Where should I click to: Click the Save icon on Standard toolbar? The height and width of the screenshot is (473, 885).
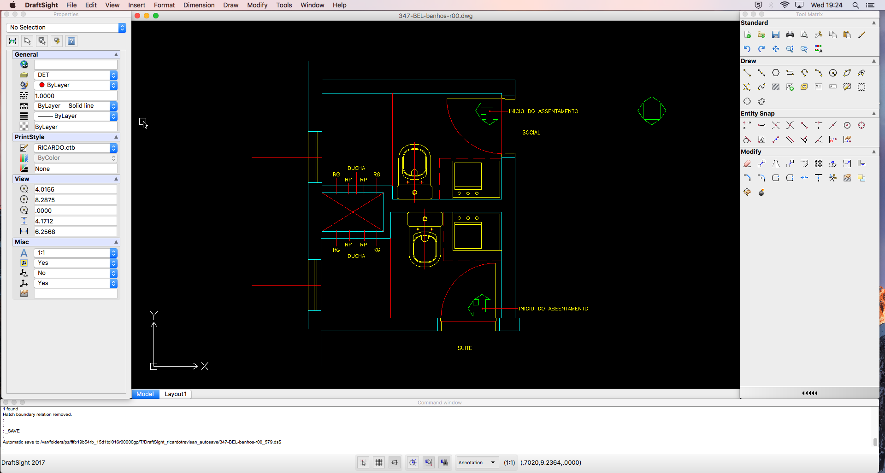[x=776, y=35]
